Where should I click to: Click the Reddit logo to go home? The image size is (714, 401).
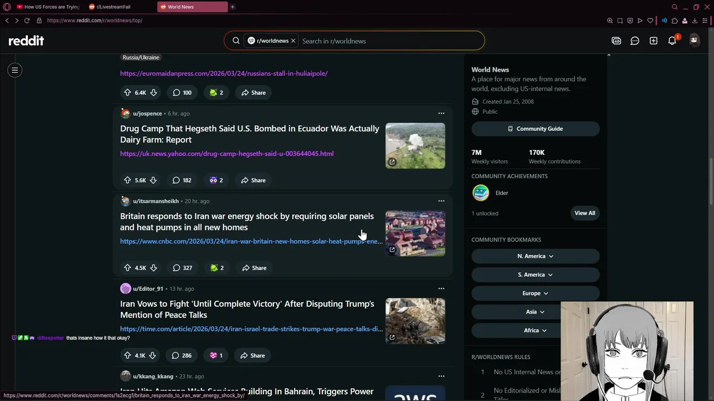click(26, 41)
